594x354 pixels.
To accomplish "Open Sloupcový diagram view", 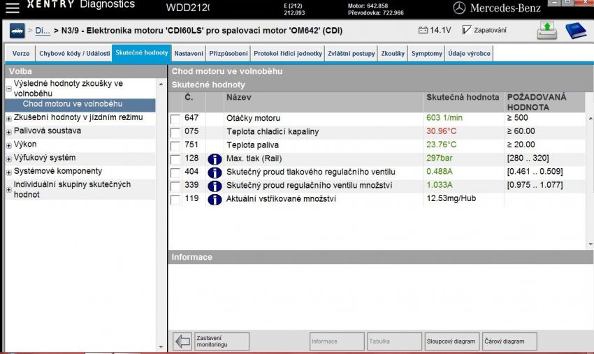I will point(452,341).
